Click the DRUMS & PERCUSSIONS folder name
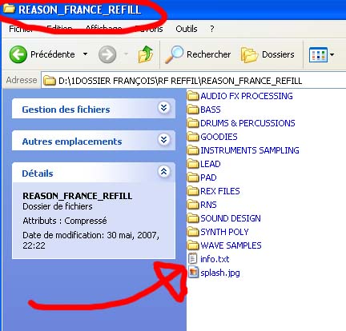The width and height of the screenshot is (346, 331). click(247, 123)
